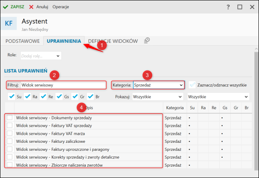Click the Filtruj text field

pos(64,85)
